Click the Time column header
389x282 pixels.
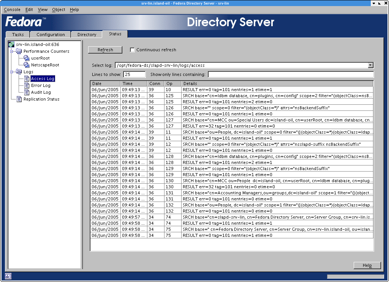pos(133,83)
